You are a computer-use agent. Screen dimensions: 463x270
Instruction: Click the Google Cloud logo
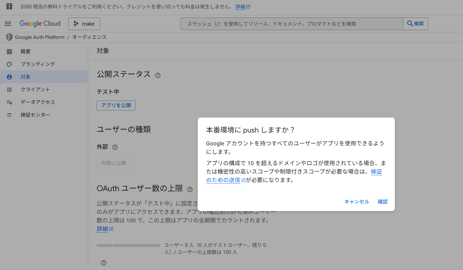coord(40,24)
